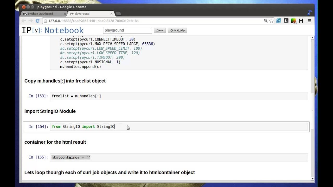Image resolution: width=333 pixels, height=187 pixels.
Task: Click the Save button
Action: pos(160,30)
